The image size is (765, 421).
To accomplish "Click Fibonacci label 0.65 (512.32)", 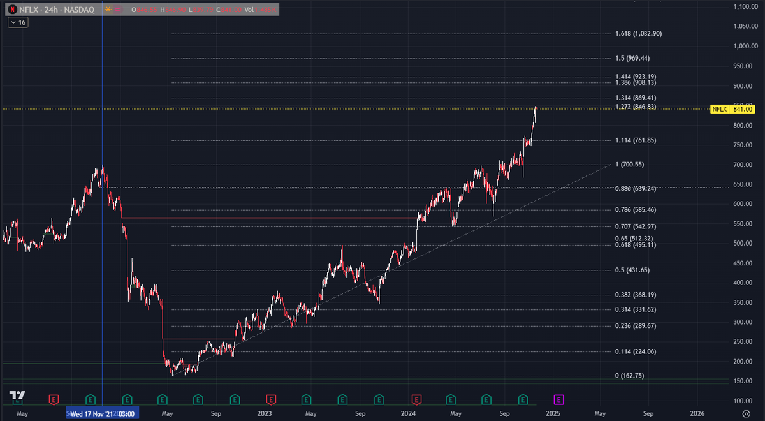I will pos(634,239).
